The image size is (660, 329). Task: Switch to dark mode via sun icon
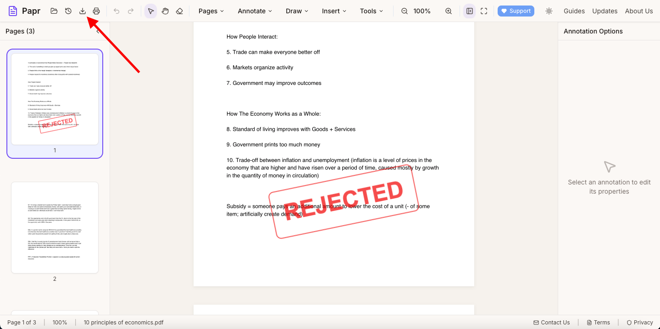[549, 11]
